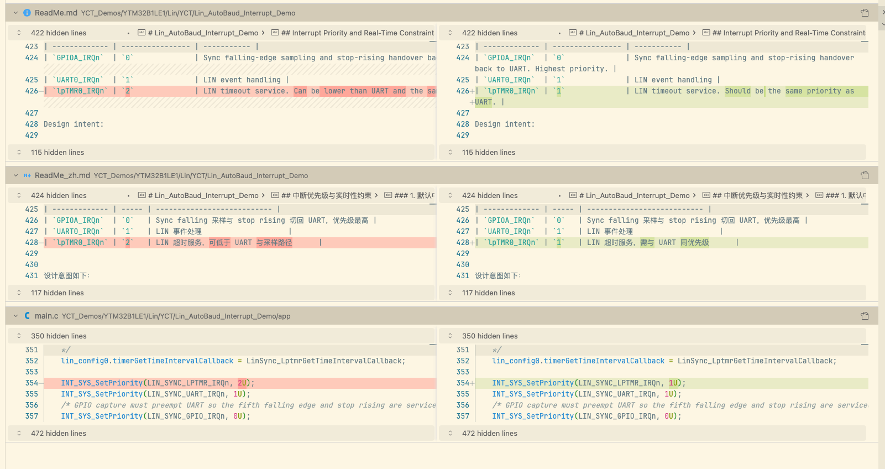Click the blue info icon beside ReadMe.md
This screenshot has width=885, height=469.
click(27, 13)
